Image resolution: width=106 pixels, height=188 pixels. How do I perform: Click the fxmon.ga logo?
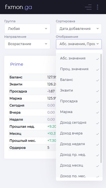[18, 7]
